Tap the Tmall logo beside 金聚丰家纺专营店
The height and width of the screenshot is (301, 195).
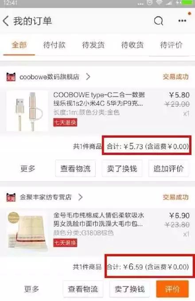coord(11,197)
